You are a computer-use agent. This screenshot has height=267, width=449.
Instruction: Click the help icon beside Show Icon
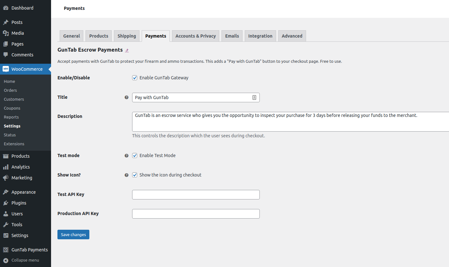pos(126,175)
